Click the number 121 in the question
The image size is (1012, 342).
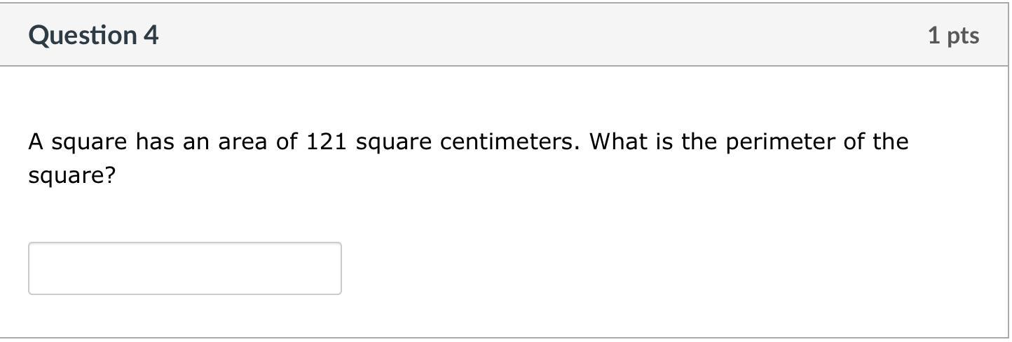[x=327, y=142]
